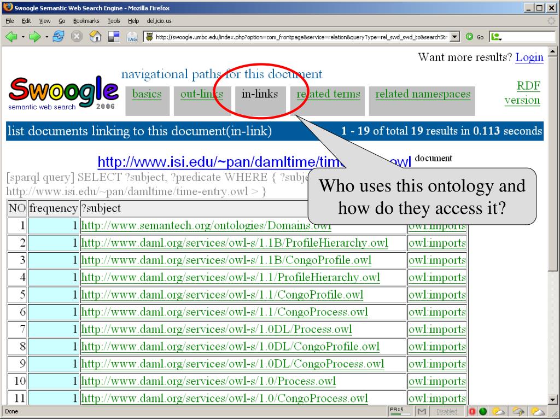Click the Gmail notifier M icon
This screenshot has height=420, width=560.
coord(422,411)
